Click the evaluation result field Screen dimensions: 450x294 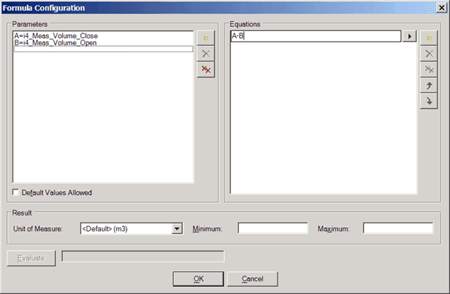(x=143, y=257)
